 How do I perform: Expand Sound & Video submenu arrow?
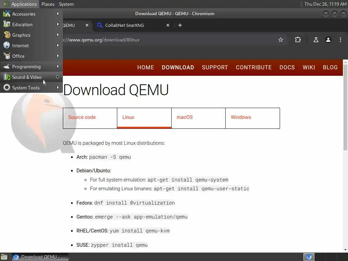point(58,77)
